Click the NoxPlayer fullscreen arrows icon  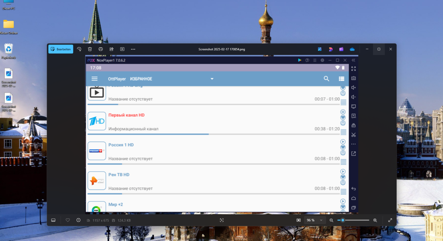[x=353, y=69]
